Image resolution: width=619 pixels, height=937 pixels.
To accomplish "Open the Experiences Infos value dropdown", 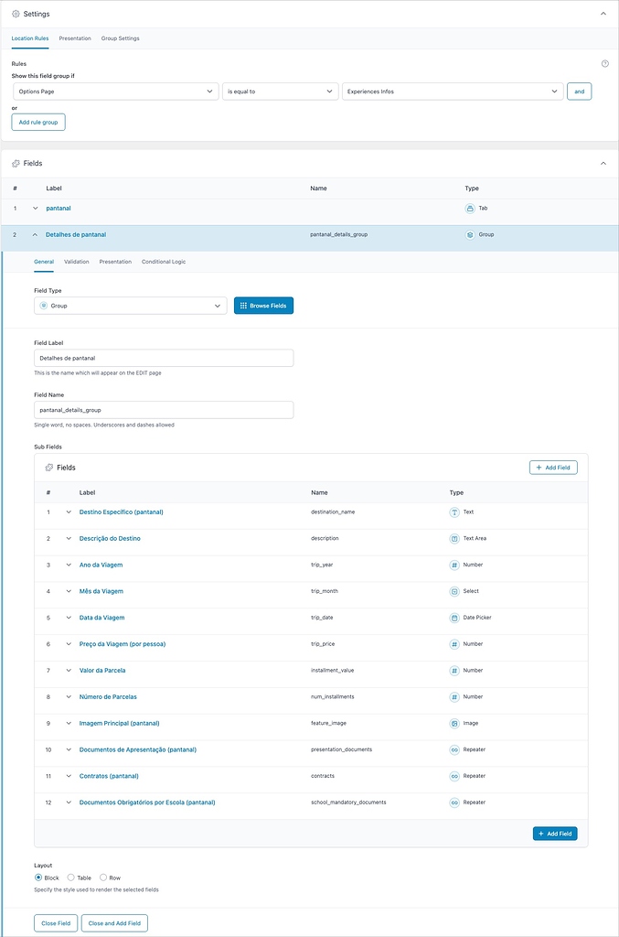I will click(453, 92).
